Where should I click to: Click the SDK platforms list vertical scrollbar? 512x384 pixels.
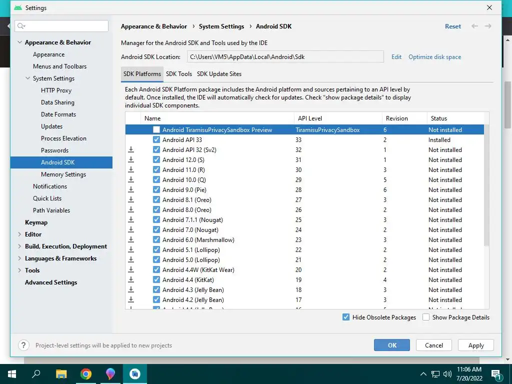coord(486,185)
